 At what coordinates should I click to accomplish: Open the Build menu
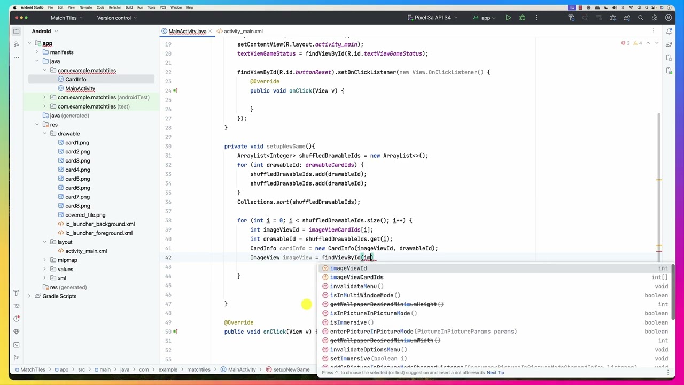[x=130, y=7]
